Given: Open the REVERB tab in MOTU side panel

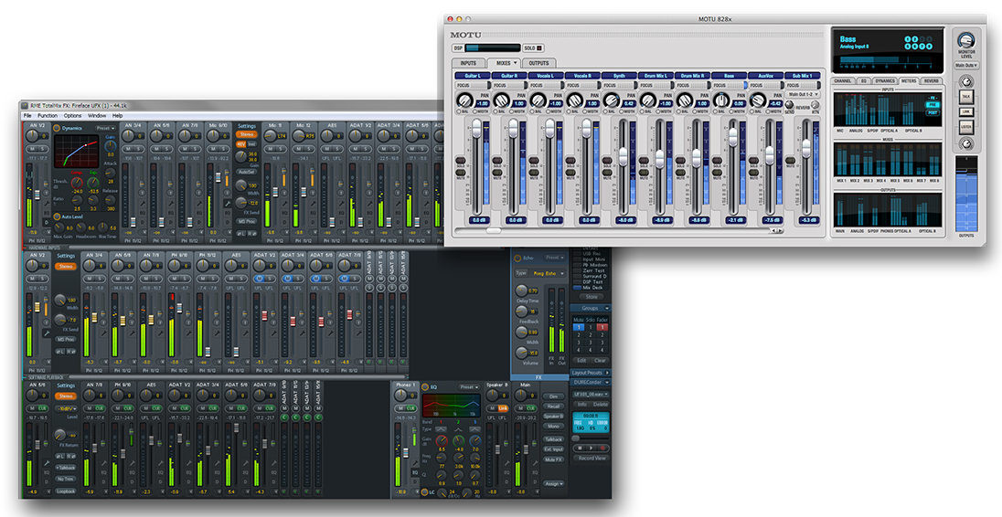Looking at the screenshot, I should (931, 81).
